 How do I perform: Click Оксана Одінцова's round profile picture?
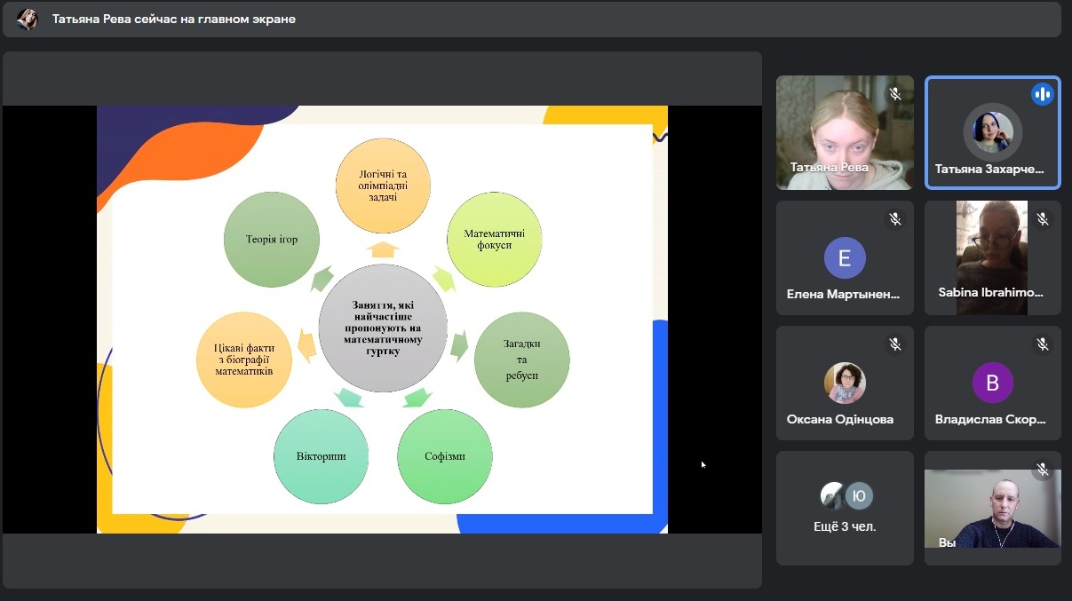(x=845, y=384)
